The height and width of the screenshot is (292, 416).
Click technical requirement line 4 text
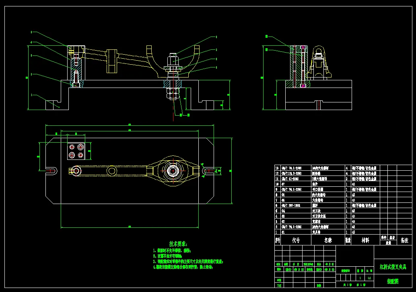point(183,267)
